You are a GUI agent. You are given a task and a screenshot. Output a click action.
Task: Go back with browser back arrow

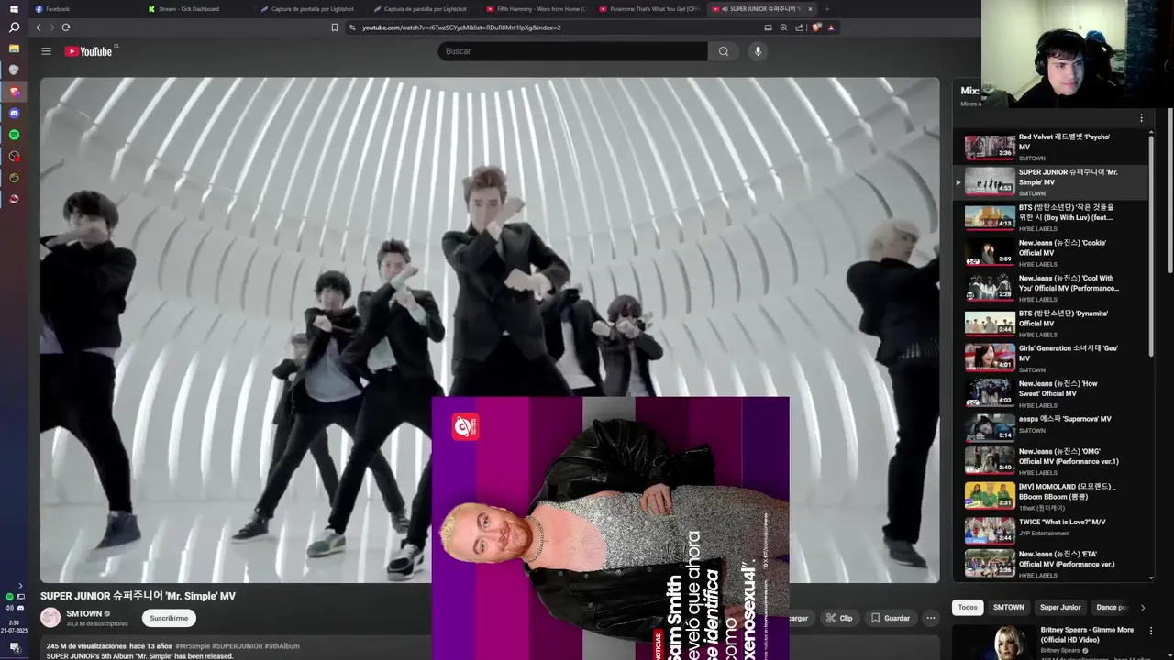point(39,27)
